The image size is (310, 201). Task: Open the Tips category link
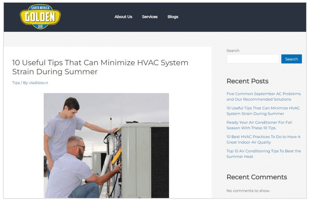tap(15, 83)
